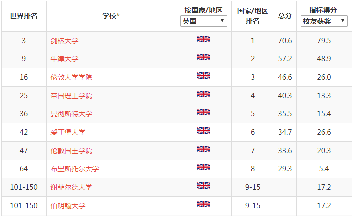The image size is (353, 216).
Task: Click the UK flag in 伦敦大学学院 row
Action: click(203, 76)
